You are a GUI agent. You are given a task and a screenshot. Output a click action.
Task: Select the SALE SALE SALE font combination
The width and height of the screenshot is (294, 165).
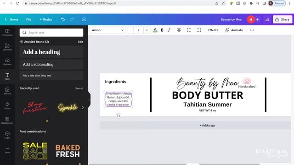pyautogui.click(x=35, y=151)
